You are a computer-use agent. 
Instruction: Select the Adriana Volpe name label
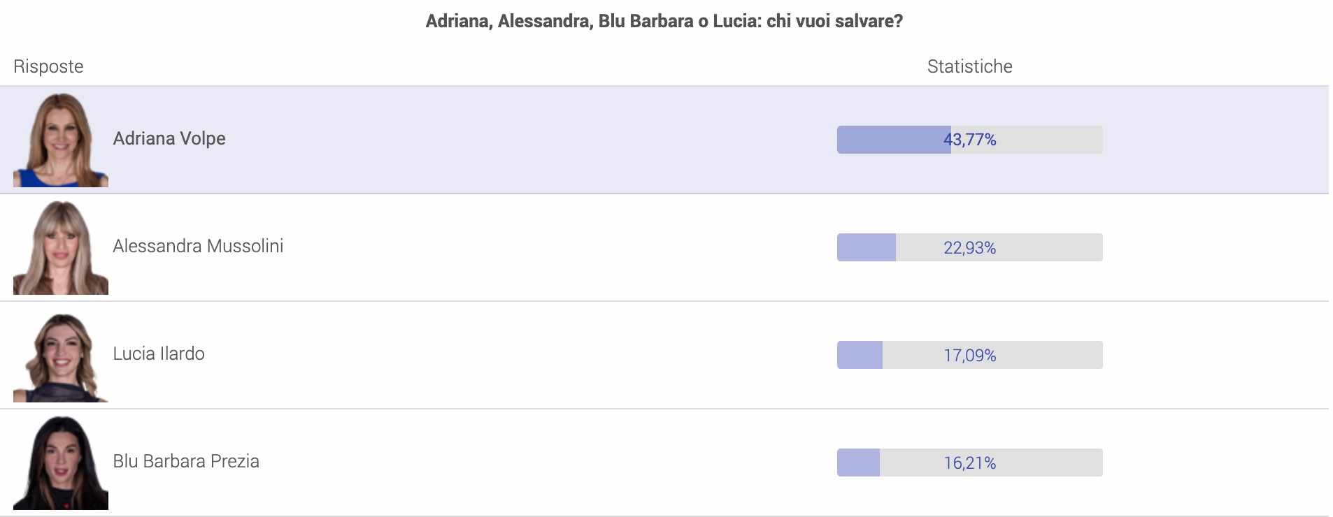(169, 138)
